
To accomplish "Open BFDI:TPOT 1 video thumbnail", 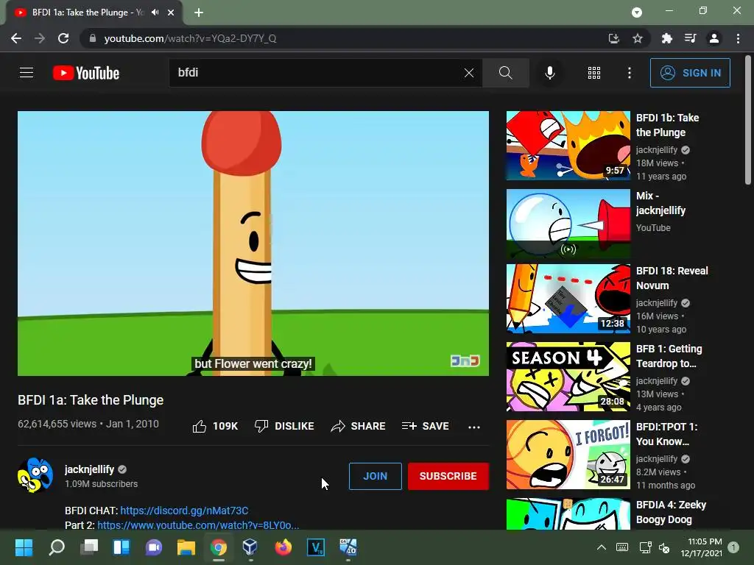I will point(568,455).
